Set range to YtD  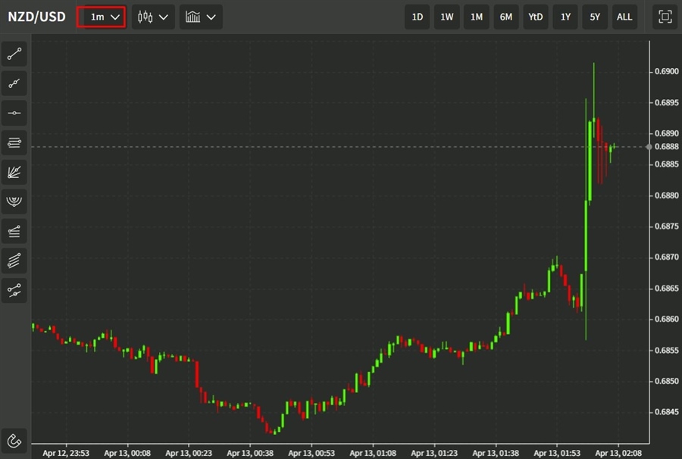pyautogui.click(x=536, y=17)
